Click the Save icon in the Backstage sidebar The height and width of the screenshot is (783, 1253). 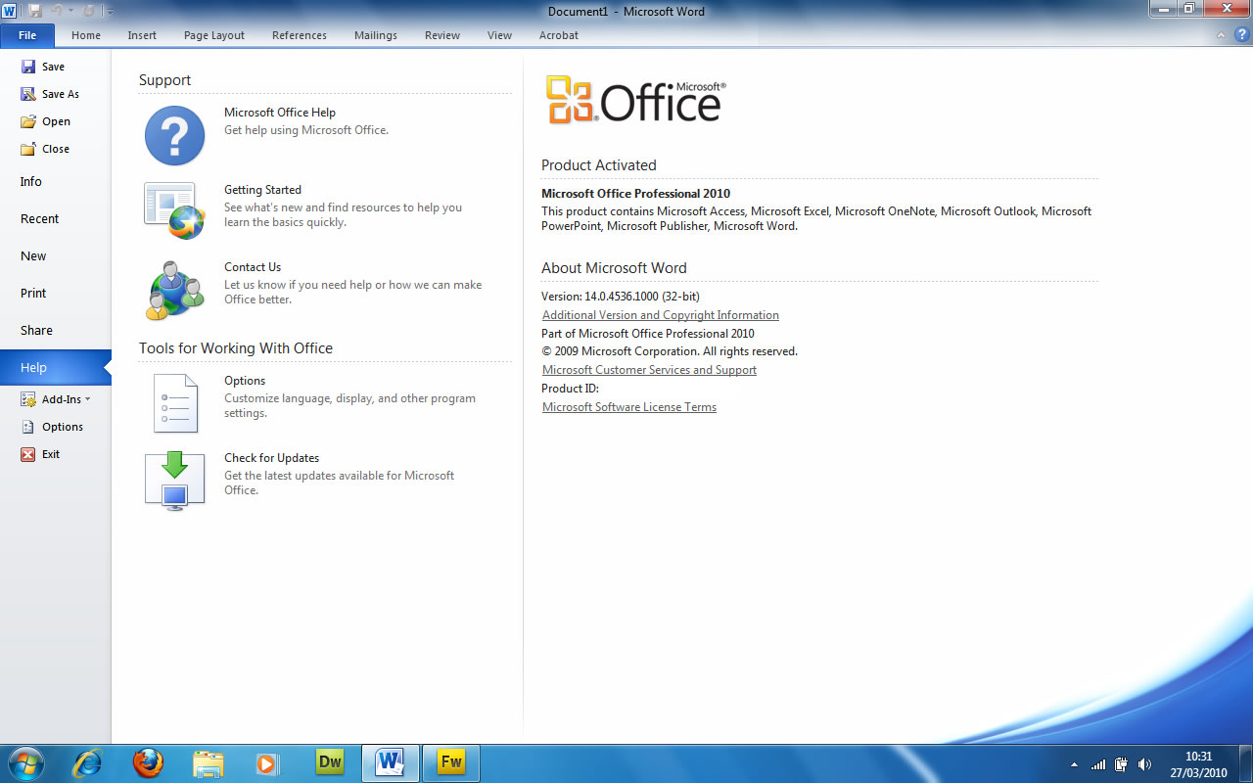[x=28, y=67]
